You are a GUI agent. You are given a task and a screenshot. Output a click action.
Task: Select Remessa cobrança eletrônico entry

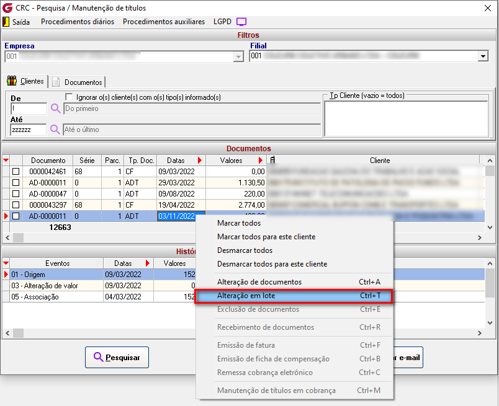click(x=294, y=373)
